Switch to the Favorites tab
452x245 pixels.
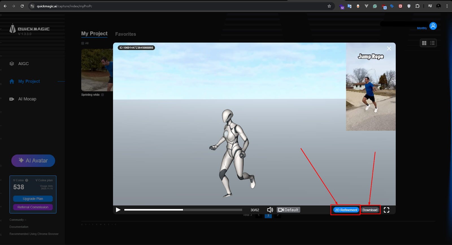(125, 34)
